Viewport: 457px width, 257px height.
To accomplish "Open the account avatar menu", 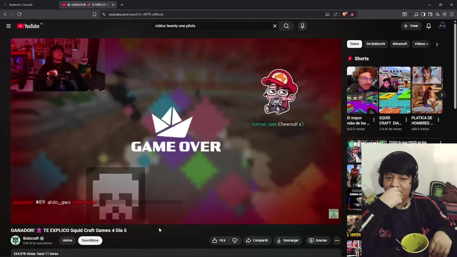I will pyautogui.click(x=442, y=26).
